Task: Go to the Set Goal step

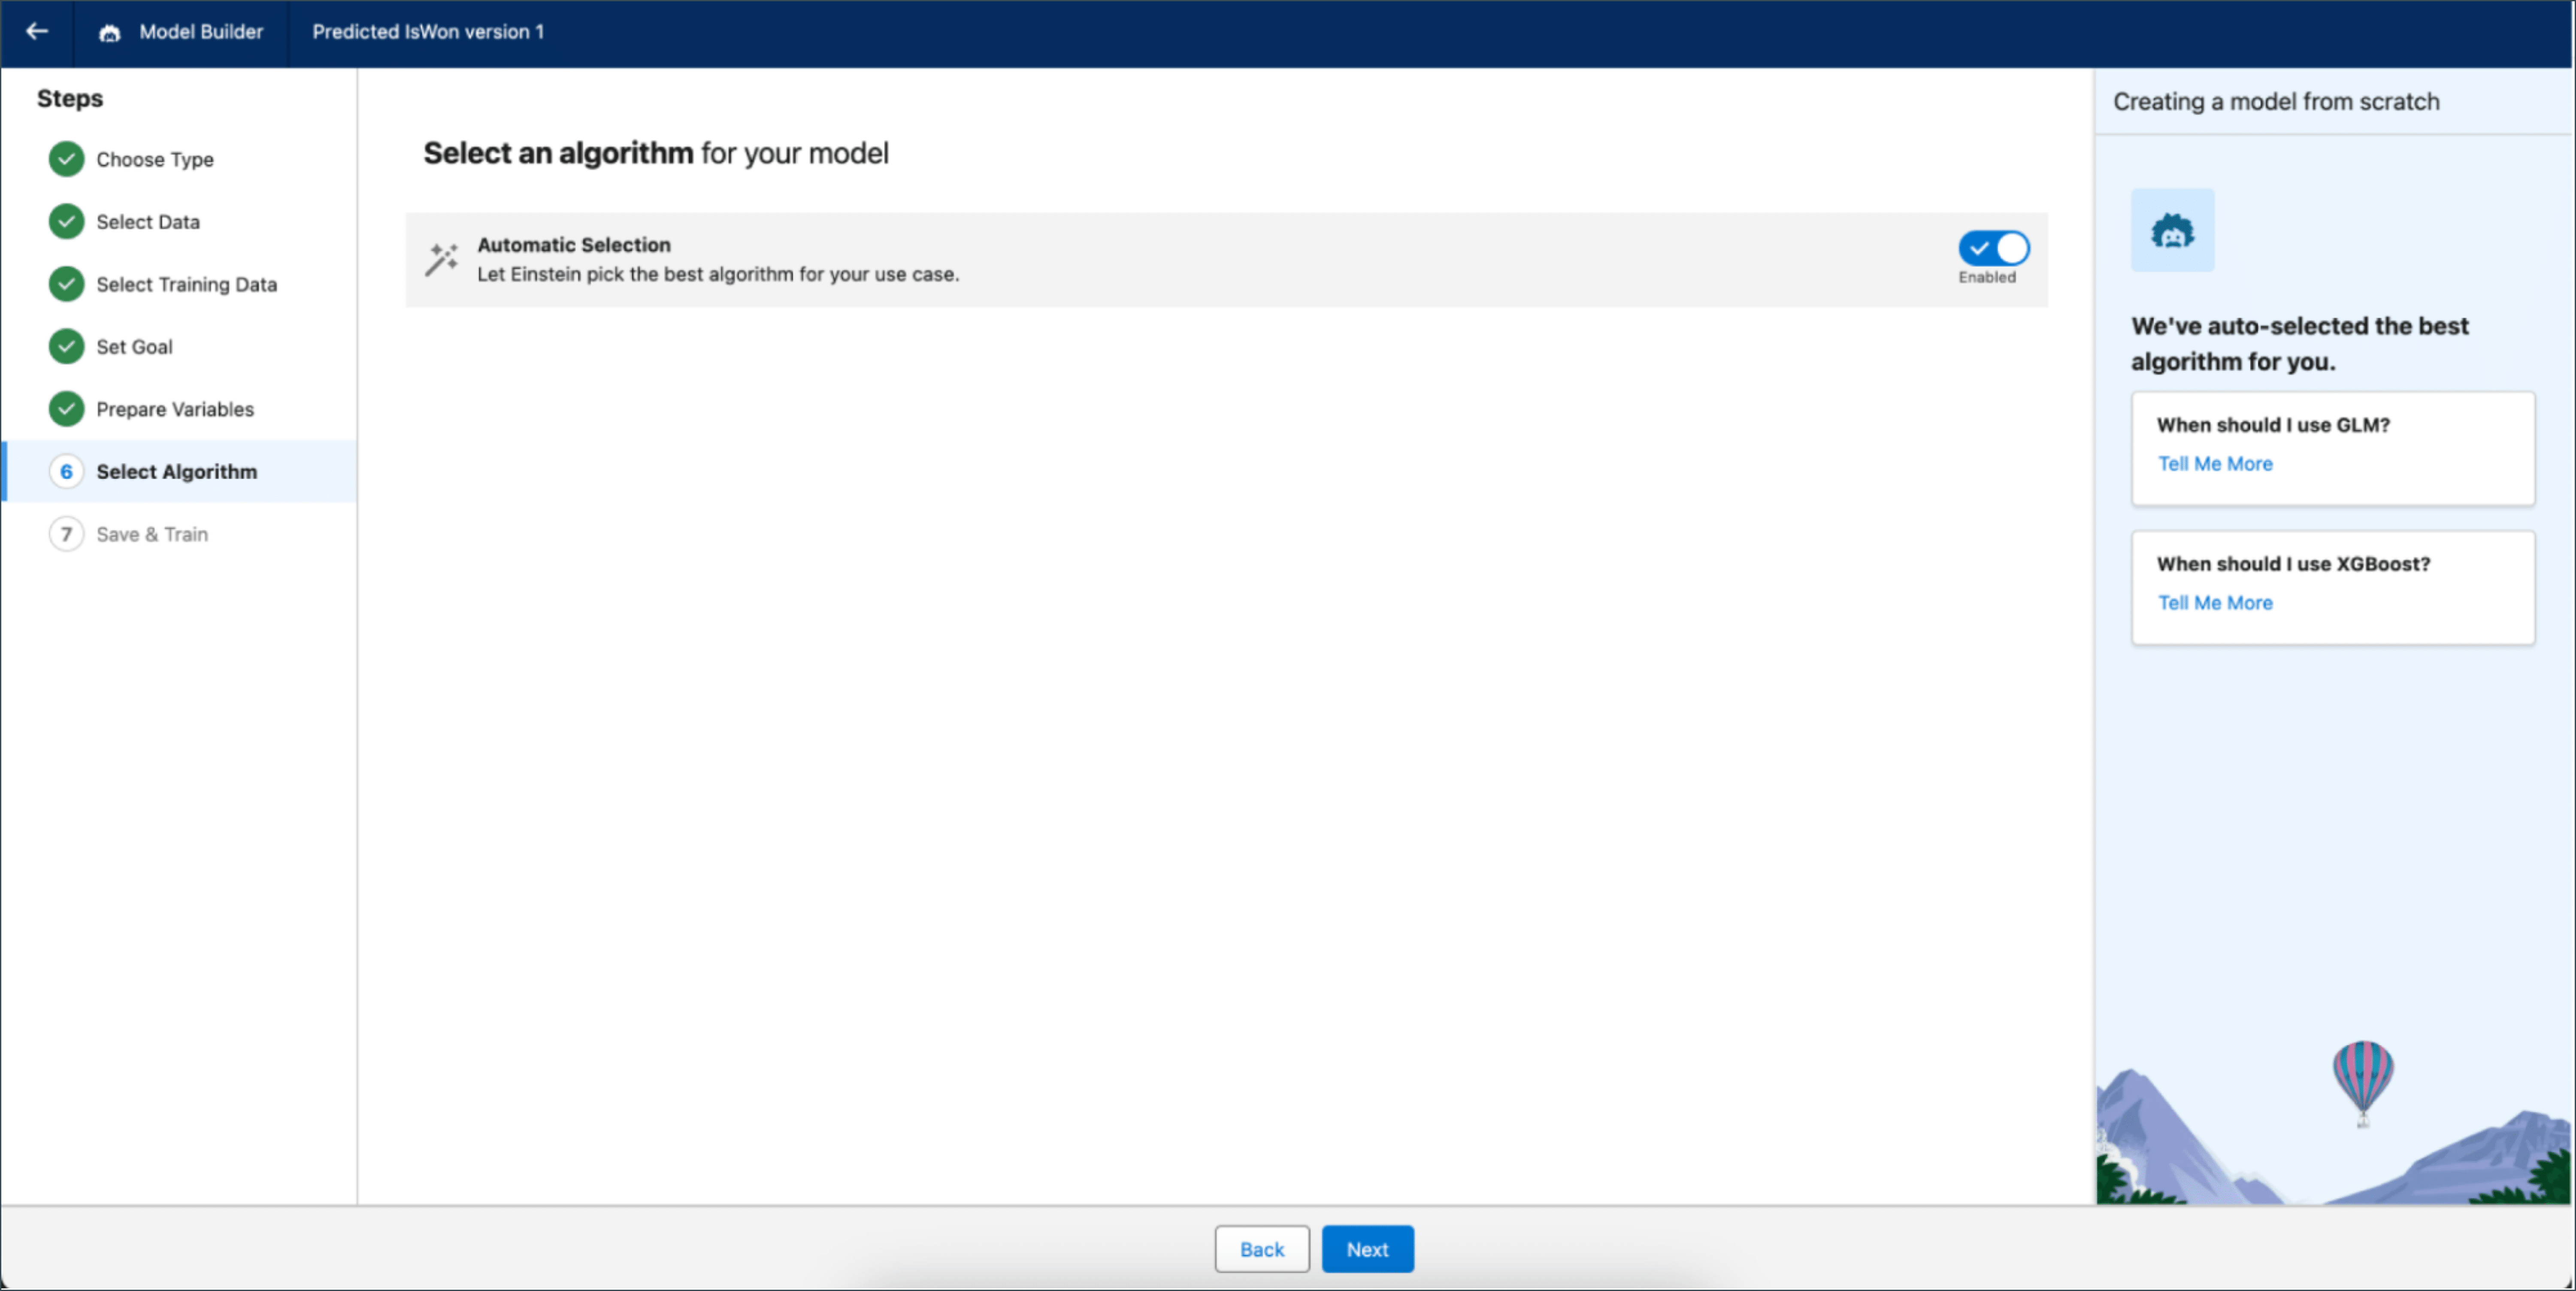Action: (x=134, y=347)
